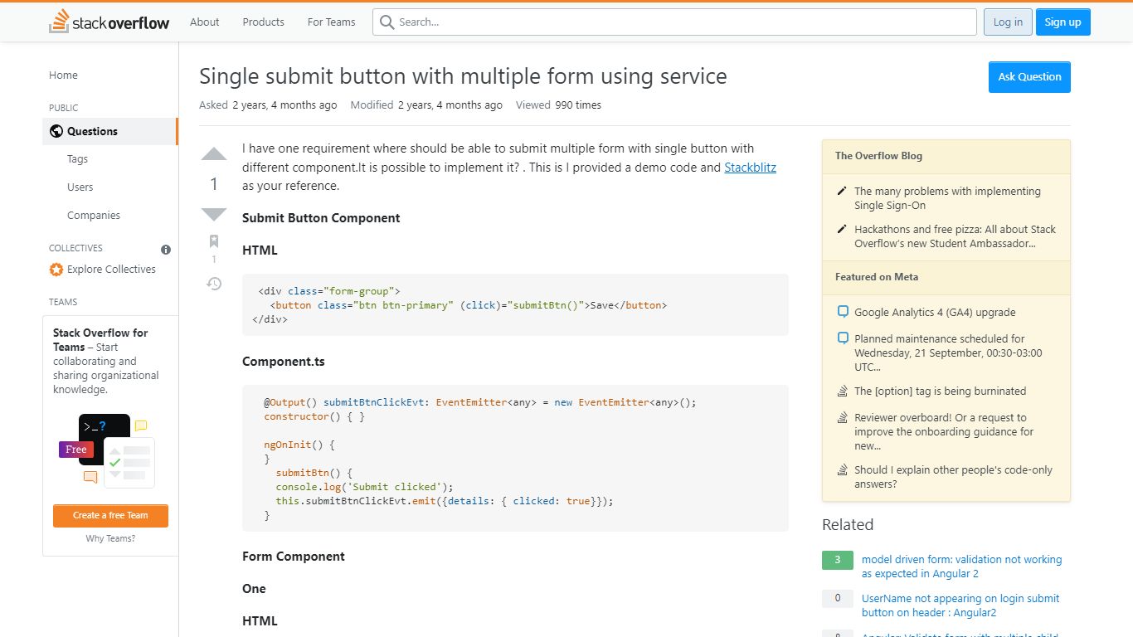This screenshot has width=1133, height=637.
Task: Focus the Search input field
Action: [x=674, y=22]
